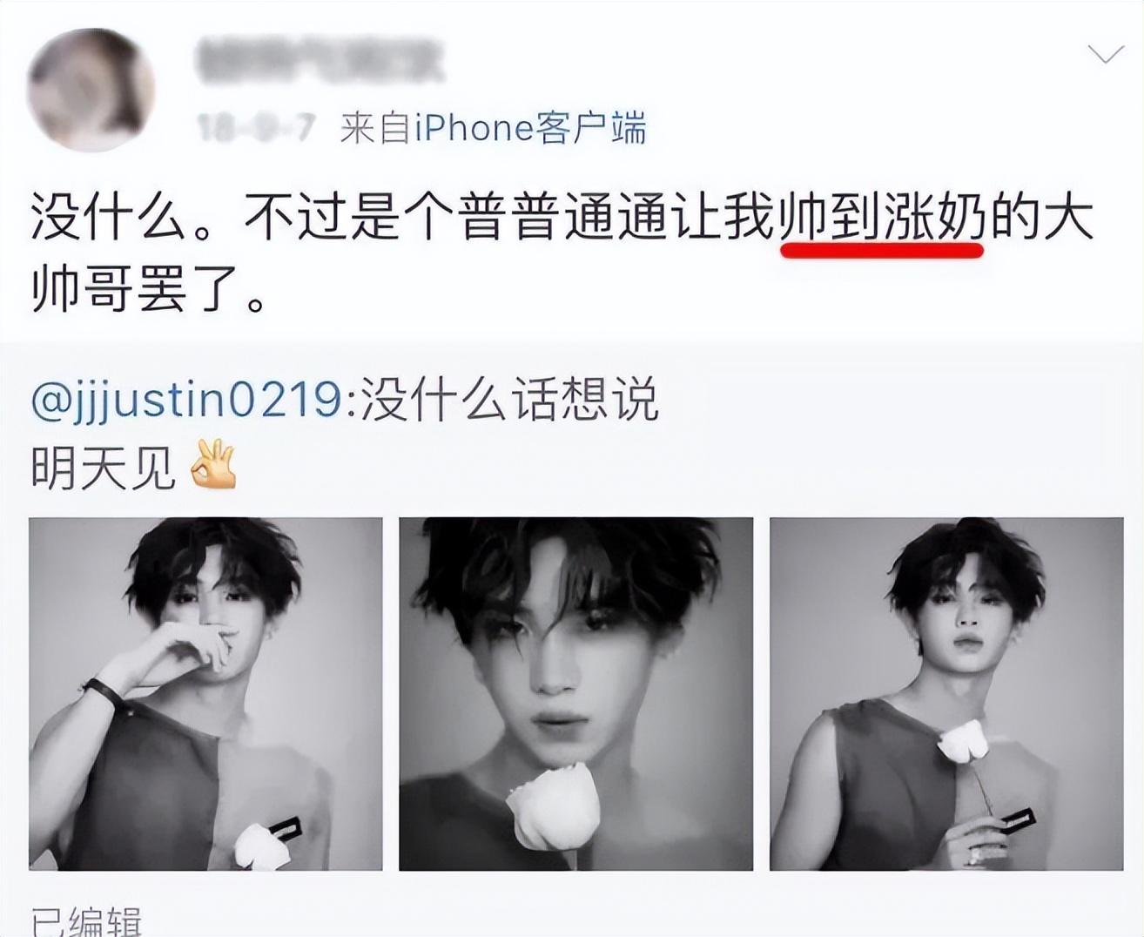The height and width of the screenshot is (937, 1144).
Task: Click the 来自iPhone客户端 source label
Action: [493, 128]
